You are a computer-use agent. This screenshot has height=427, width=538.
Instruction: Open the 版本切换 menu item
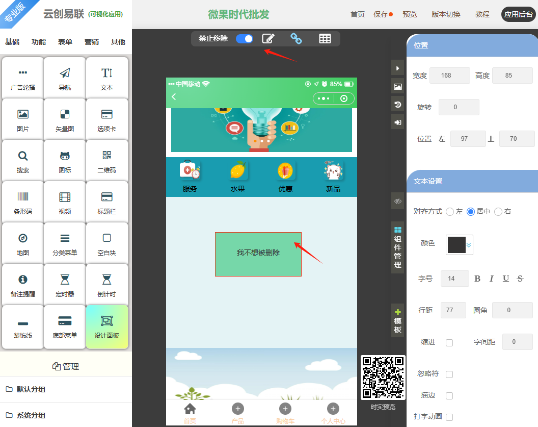tap(446, 14)
